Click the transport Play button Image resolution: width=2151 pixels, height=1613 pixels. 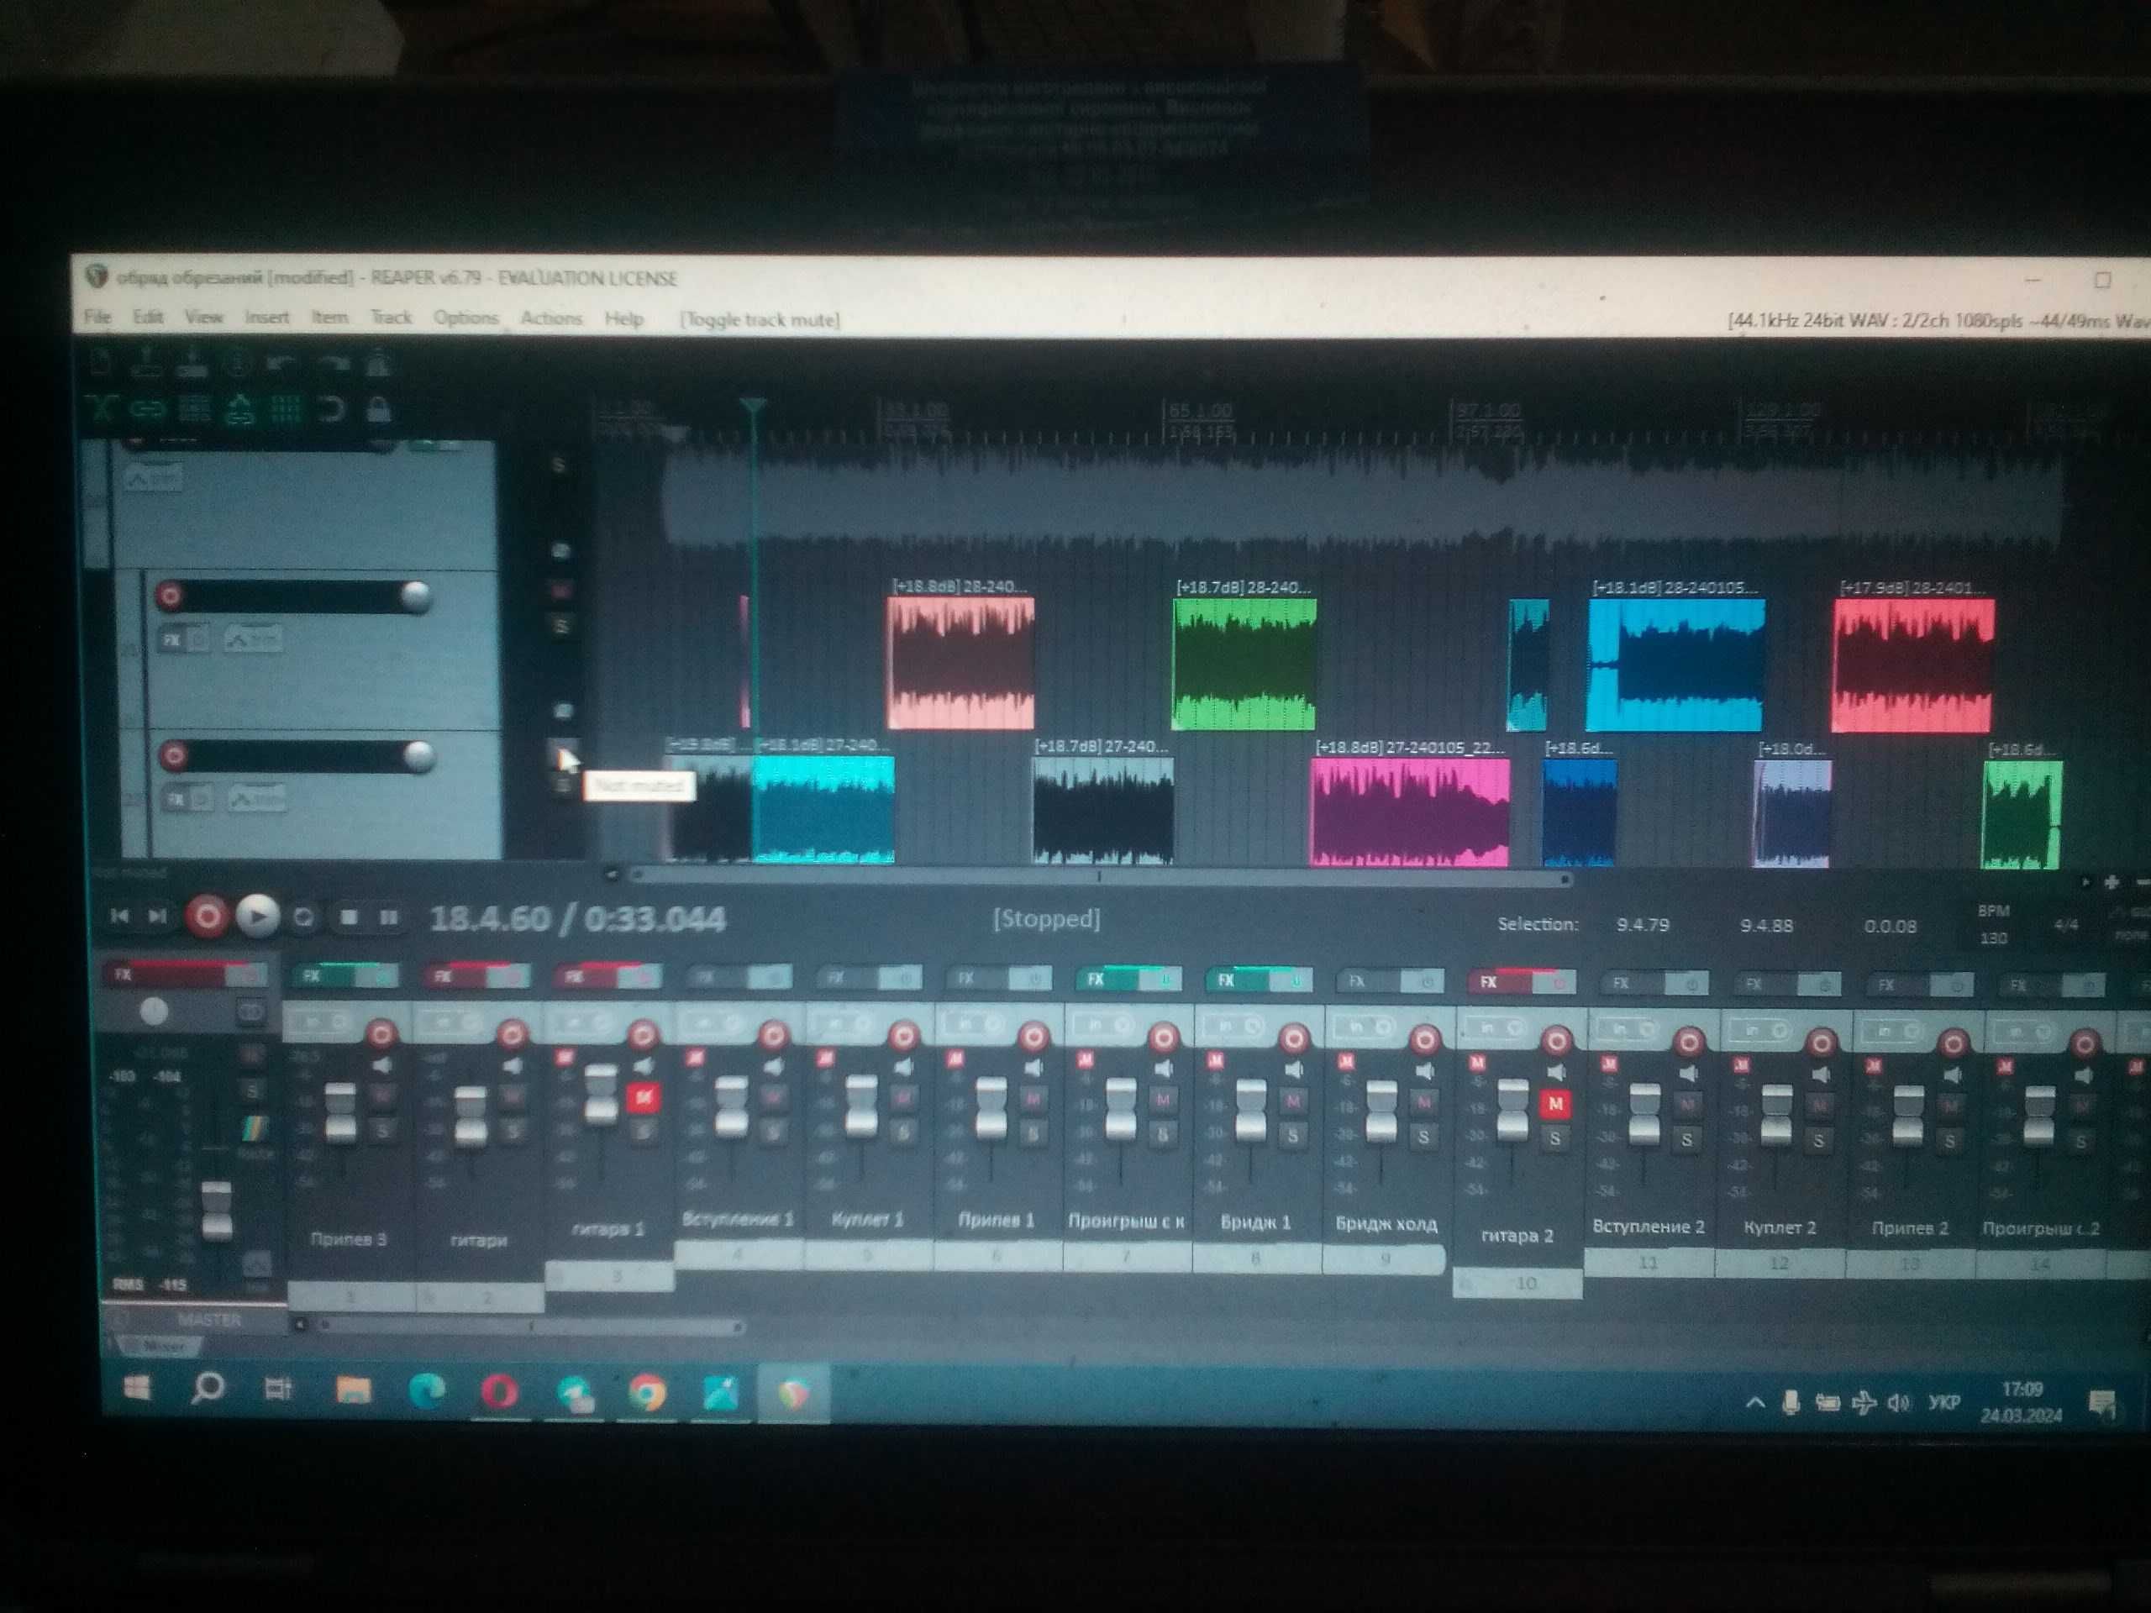tap(257, 917)
